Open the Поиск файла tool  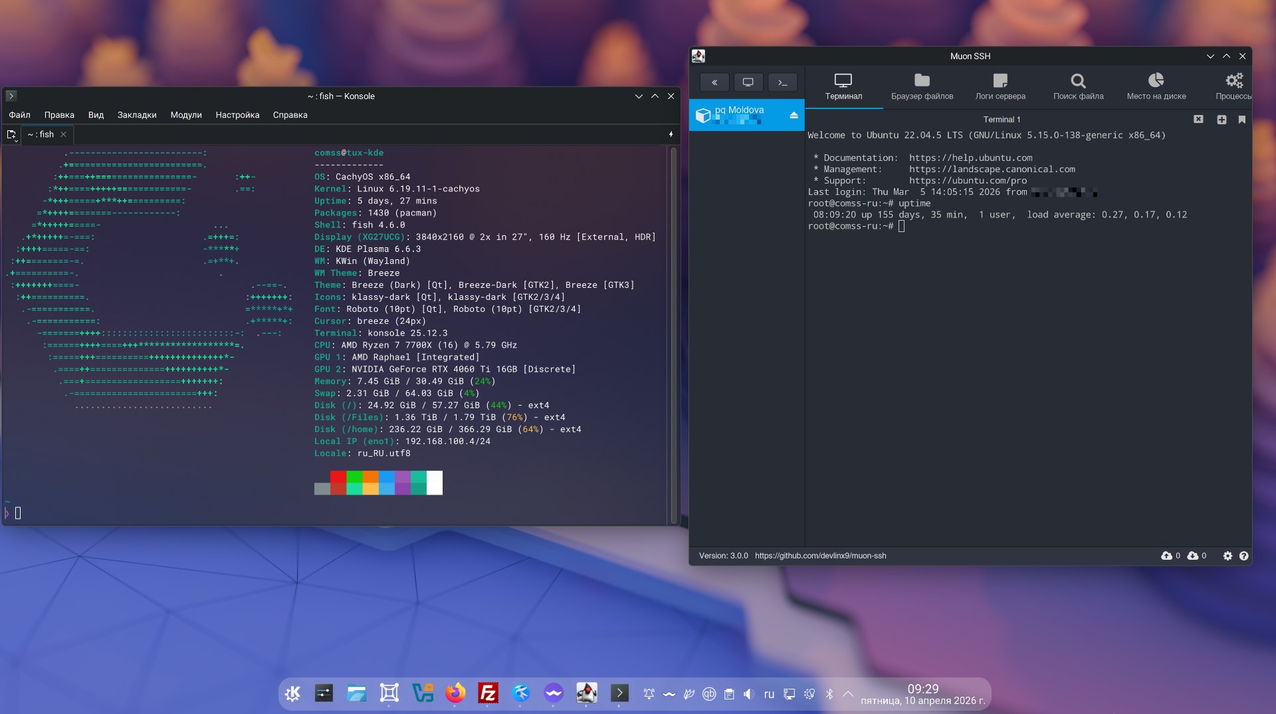1078,87
